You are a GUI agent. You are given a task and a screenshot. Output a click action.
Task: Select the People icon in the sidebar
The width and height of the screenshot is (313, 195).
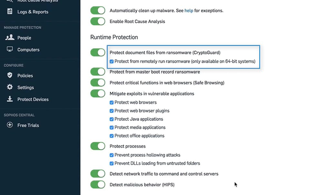click(10, 38)
